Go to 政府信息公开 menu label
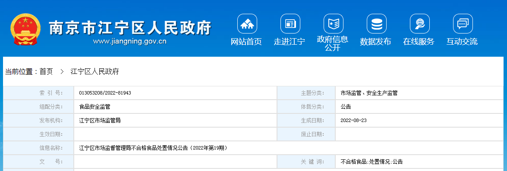Screen dimensions: 507x171 pyautogui.click(x=333, y=43)
